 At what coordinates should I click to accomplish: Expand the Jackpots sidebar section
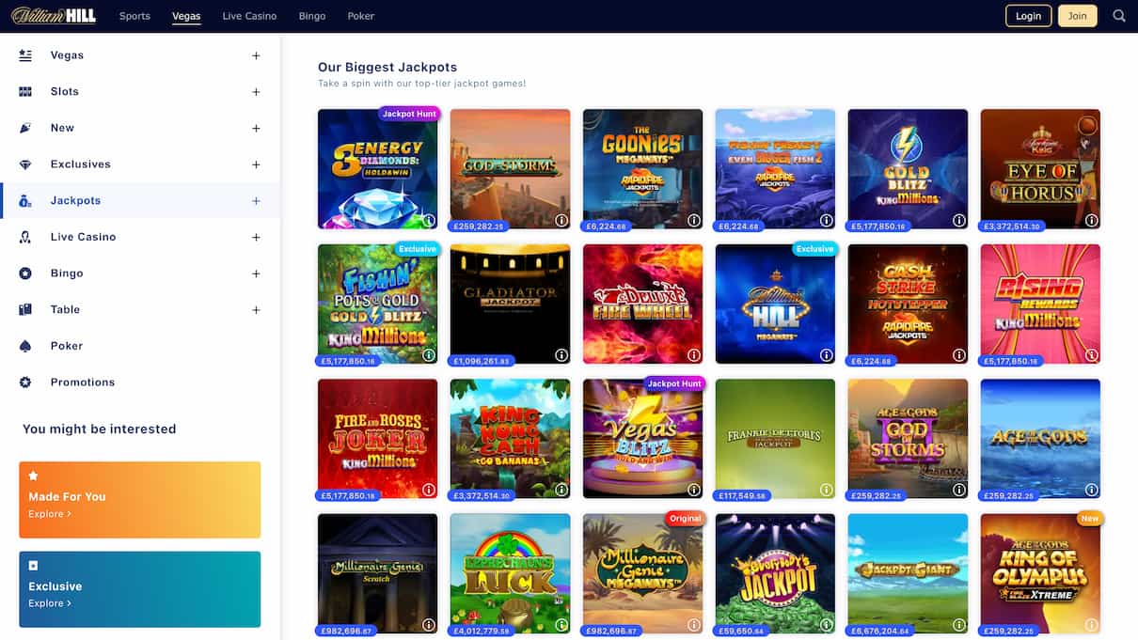click(256, 201)
